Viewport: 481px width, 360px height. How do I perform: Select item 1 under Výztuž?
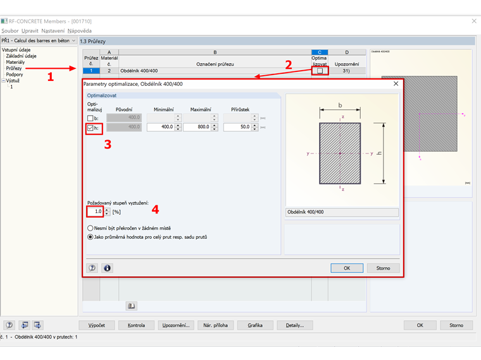pyautogui.click(x=11, y=87)
